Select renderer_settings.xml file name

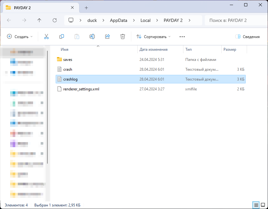[81, 89]
